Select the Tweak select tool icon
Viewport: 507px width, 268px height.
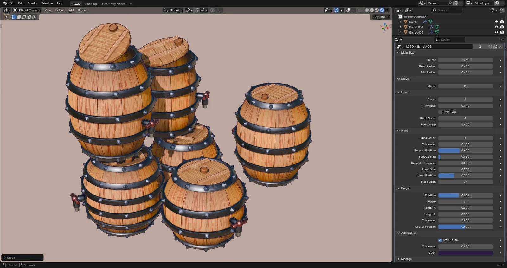point(6,17)
